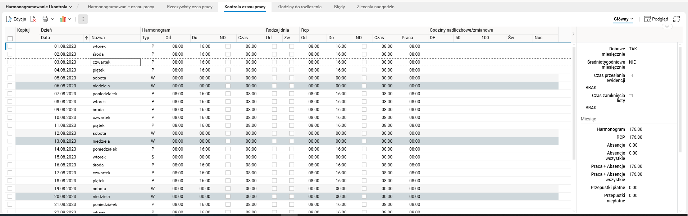
Task: Select the czwartek name cell for 03.08.2023
Action: [115, 62]
